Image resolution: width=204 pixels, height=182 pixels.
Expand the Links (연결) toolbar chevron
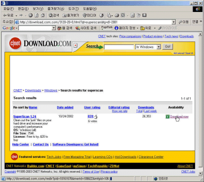coord(201,21)
